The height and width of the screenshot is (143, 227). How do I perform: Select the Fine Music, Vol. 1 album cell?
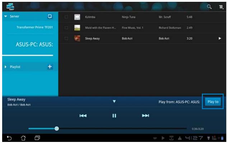pyautogui.click(x=133, y=28)
